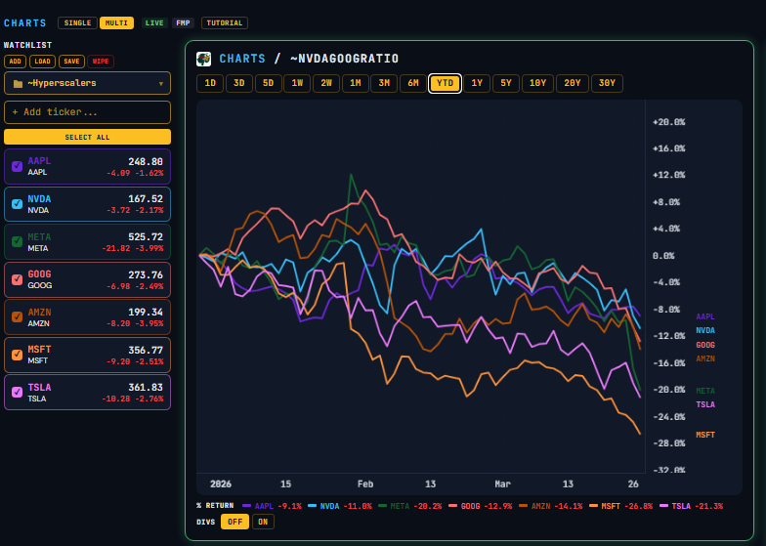Toggle the META checkbox
This screenshot has height=546, width=766.
(18, 242)
